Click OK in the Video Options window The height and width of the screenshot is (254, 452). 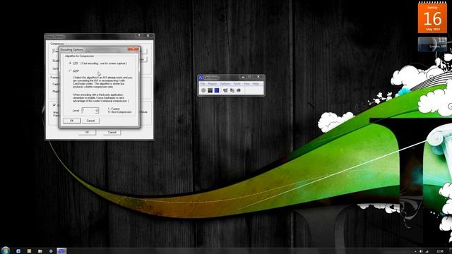87,132
